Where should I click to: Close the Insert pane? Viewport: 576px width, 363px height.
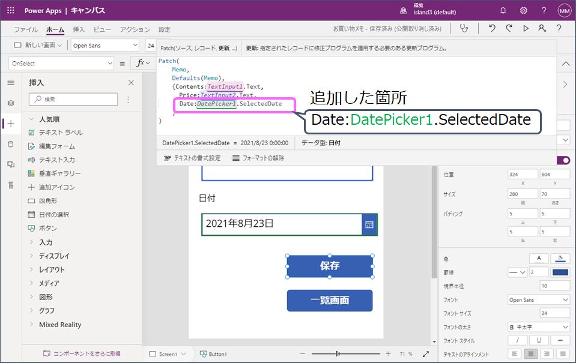(x=131, y=83)
